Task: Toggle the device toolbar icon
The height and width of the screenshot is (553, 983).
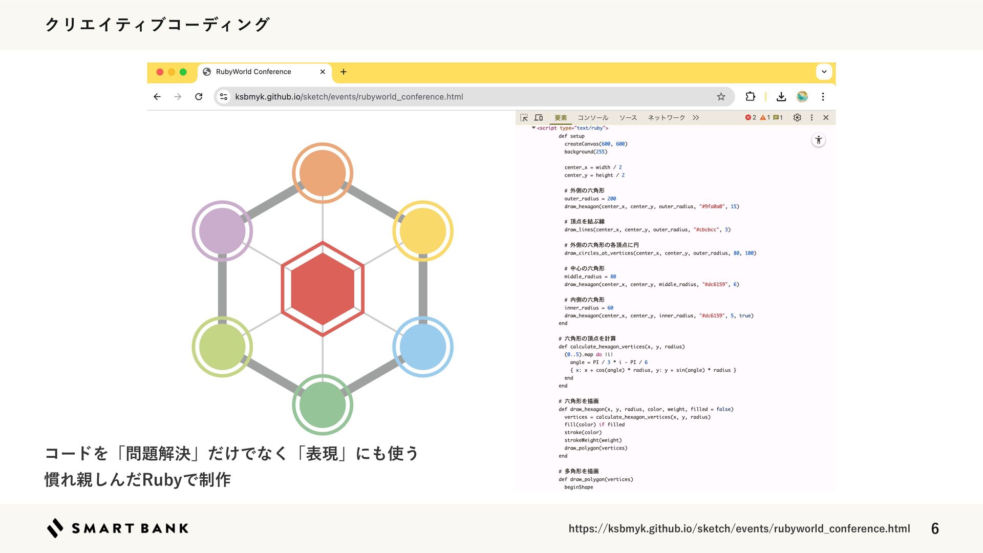Action: (539, 118)
